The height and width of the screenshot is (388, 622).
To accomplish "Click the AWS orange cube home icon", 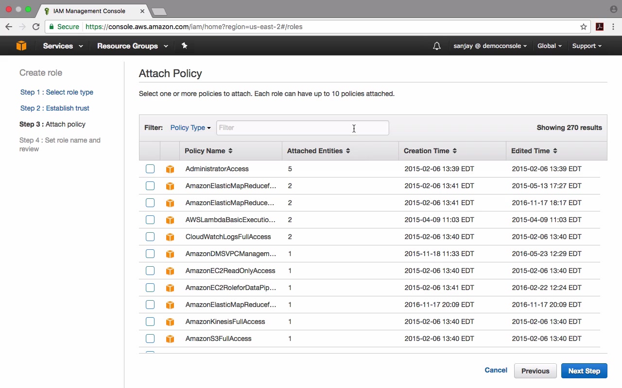I will coord(21,46).
